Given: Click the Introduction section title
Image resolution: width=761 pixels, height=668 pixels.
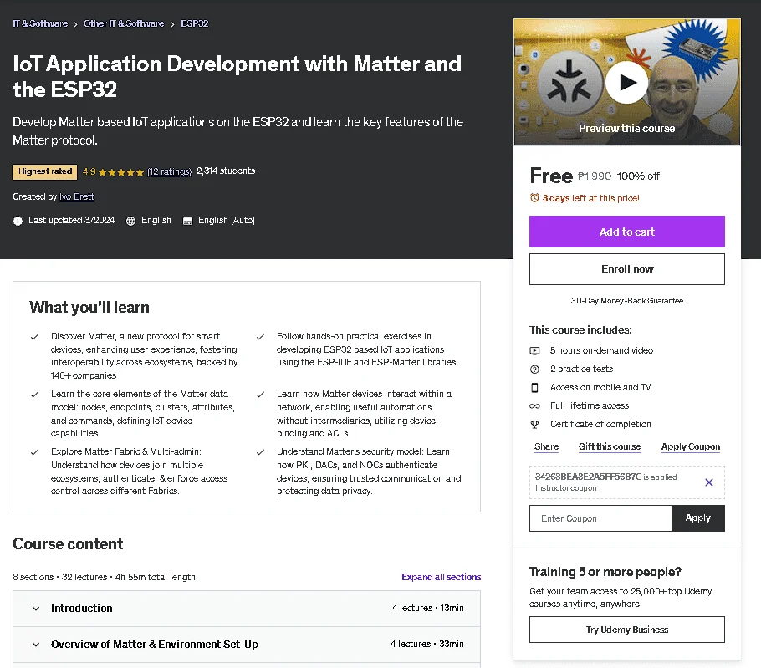Looking at the screenshot, I should pyautogui.click(x=82, y=609).
